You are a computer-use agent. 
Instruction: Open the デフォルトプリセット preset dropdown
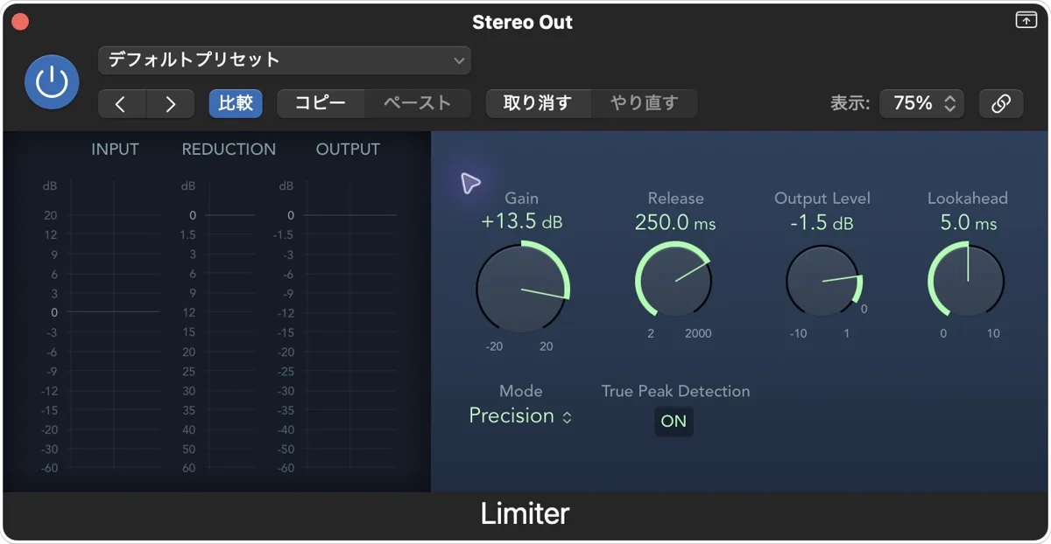coord(285,60)
